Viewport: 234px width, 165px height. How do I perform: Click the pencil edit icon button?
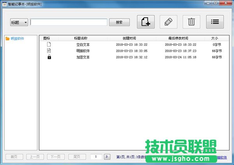[x=168, y=22]
